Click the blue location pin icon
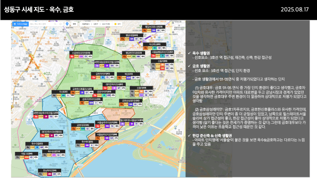The image size is (317, 178). pos(67,24)
